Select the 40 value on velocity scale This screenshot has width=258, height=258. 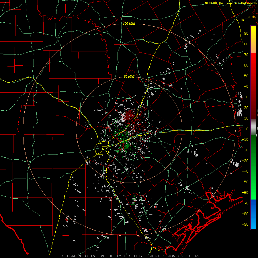(246, 86)
